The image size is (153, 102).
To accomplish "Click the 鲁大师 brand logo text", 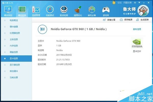I will click(x=129, y=9).
